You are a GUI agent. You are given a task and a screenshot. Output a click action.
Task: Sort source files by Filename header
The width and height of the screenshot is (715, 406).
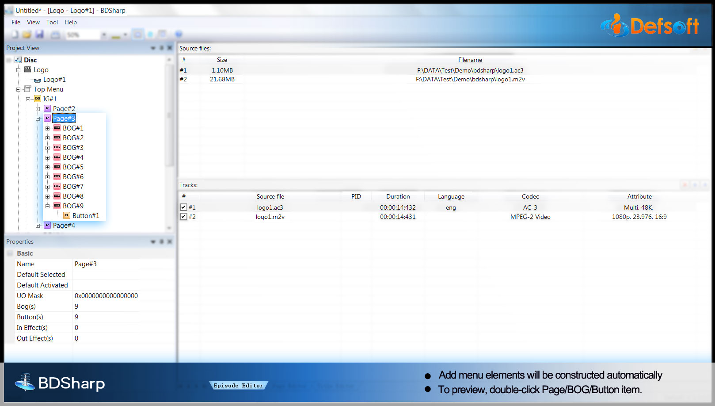click(470, 60)
